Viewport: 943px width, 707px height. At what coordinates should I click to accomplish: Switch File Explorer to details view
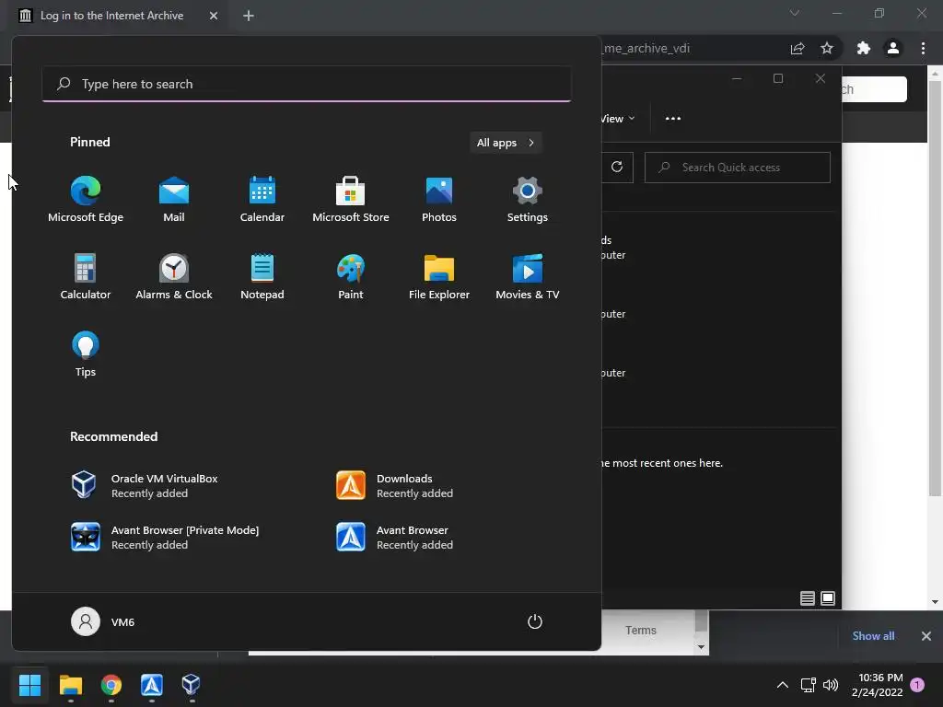[x=807, y=598]
